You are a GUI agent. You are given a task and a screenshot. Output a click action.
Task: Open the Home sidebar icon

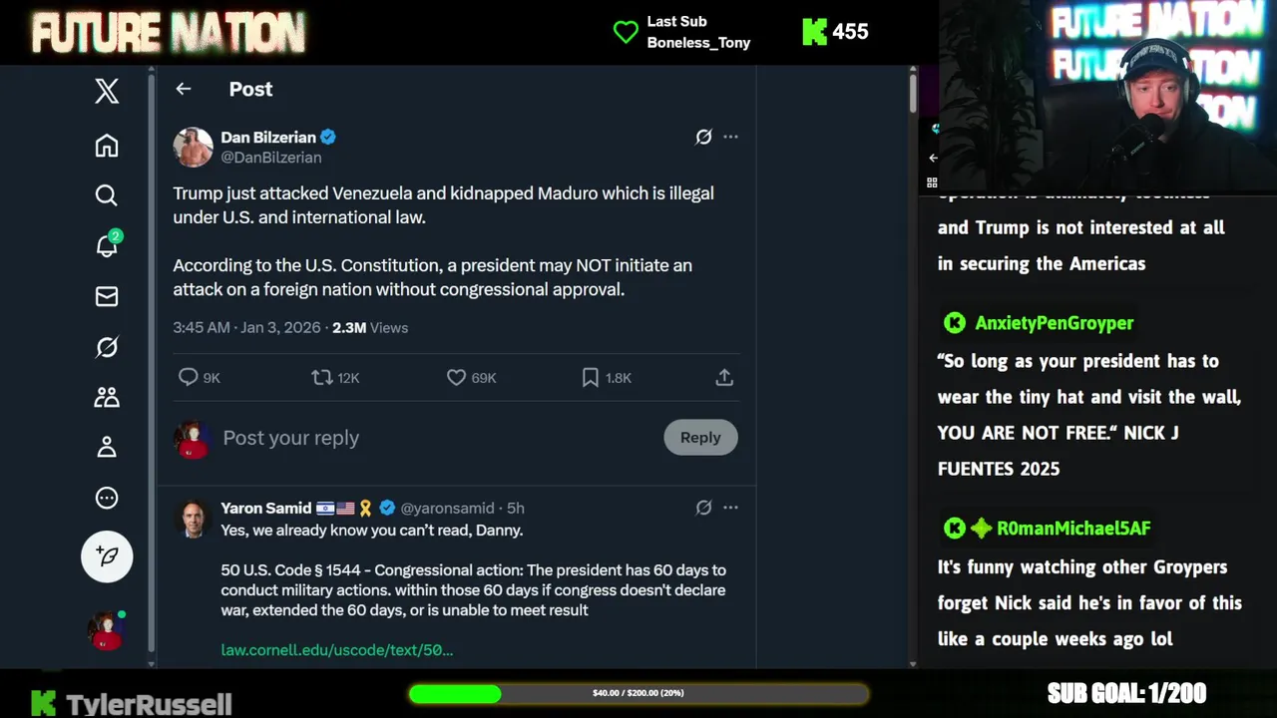[x=107, y=146]
